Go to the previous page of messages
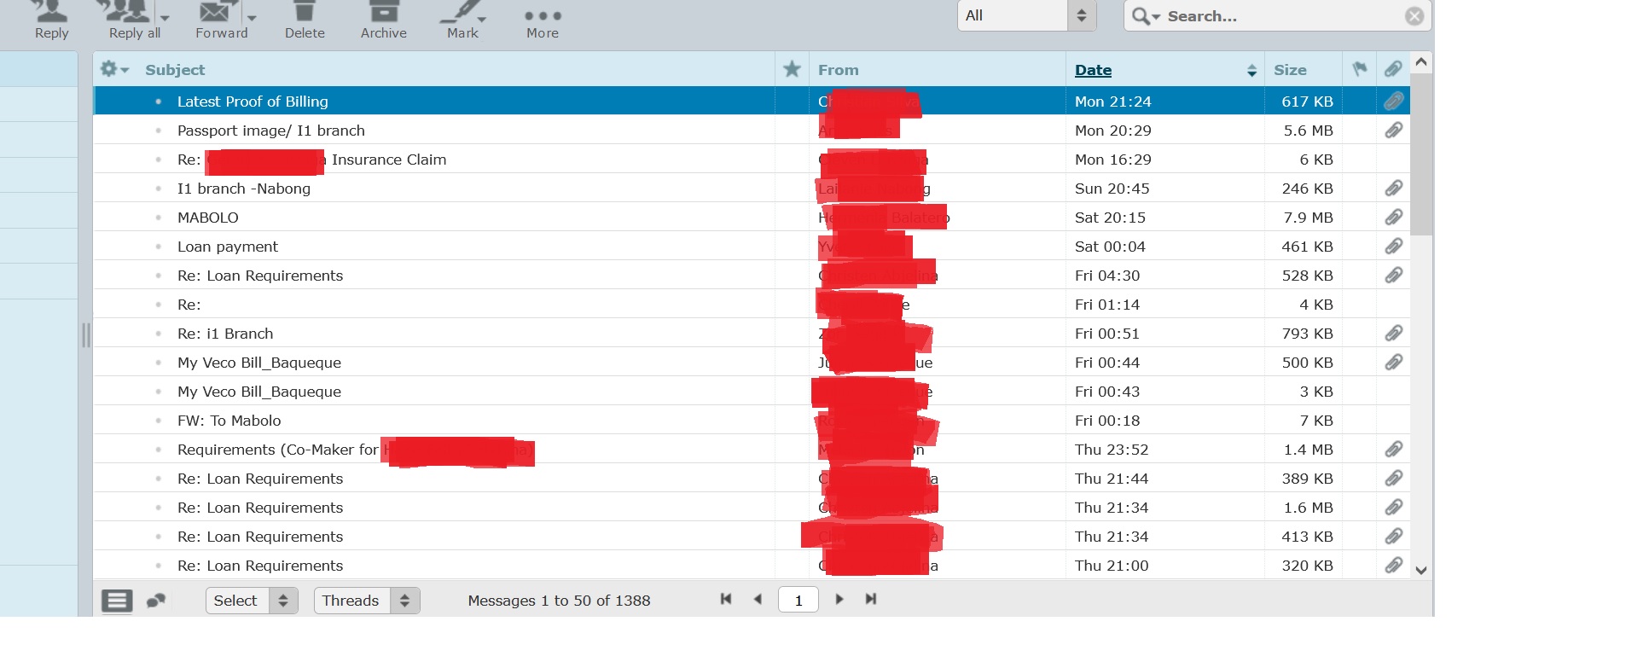Viewport: 1626px width, 662px height. pyautogui.click(x=758, y=599)
